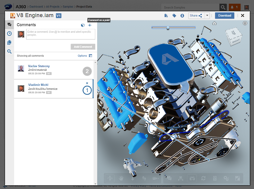Open the version history clock icon

click(x=9, y=34)
